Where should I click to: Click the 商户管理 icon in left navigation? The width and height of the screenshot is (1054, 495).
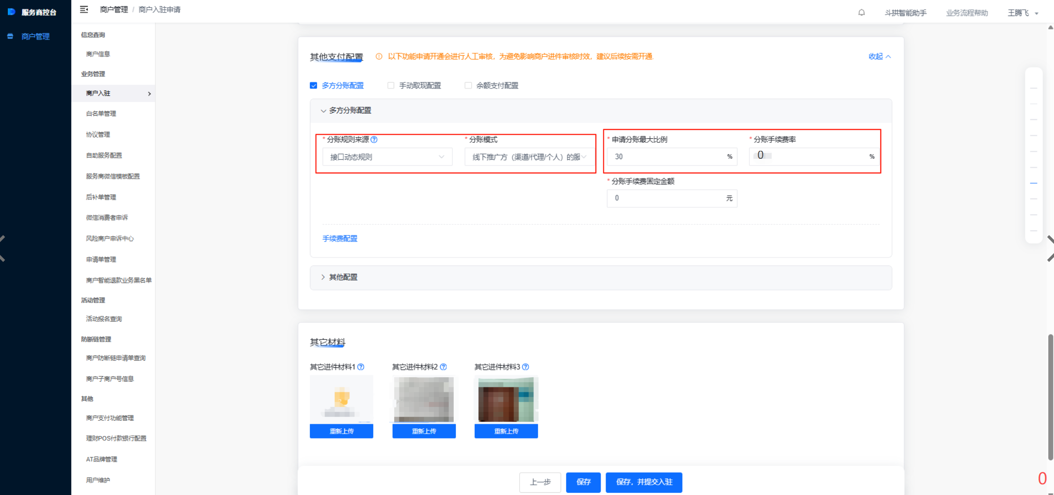click(10, 36)
